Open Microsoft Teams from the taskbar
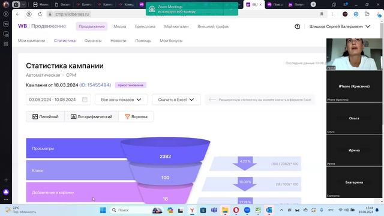384x216 pixels. click(214, 210)
